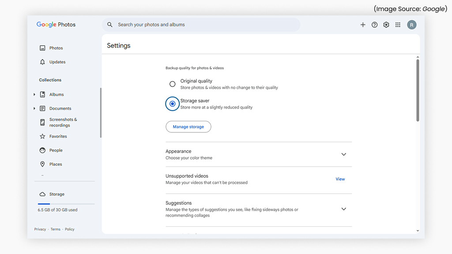Open the account avatar menu
This screenshot has width=452, height=254.
point(412,25)
